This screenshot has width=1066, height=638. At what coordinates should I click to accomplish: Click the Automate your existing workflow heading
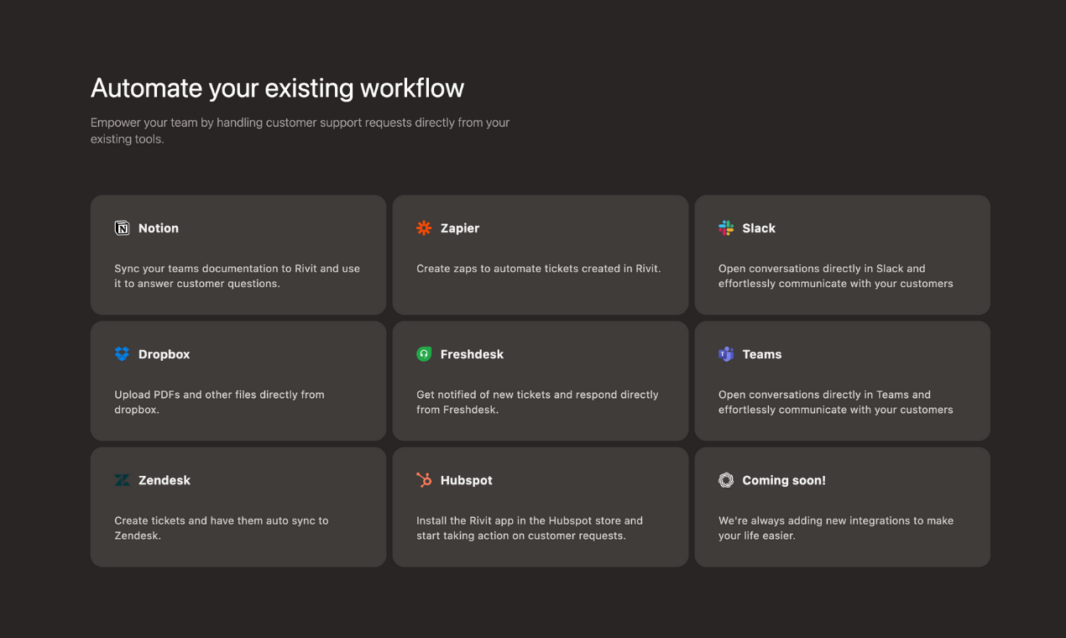pos(277,88)
